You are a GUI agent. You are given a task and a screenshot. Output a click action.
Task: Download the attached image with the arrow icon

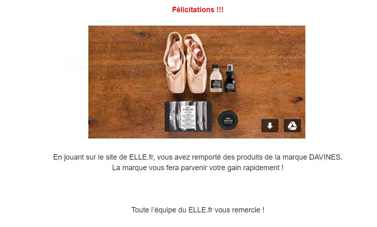click(270, 125)
